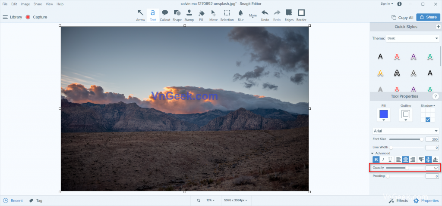Align text to bottom vertically
442x206 pixels.
pos(435,160)
